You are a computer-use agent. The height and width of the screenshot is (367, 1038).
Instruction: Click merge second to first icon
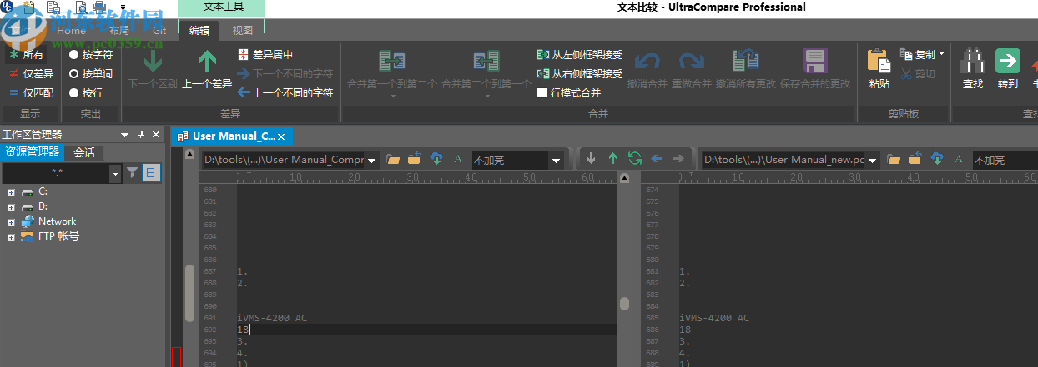486,62
